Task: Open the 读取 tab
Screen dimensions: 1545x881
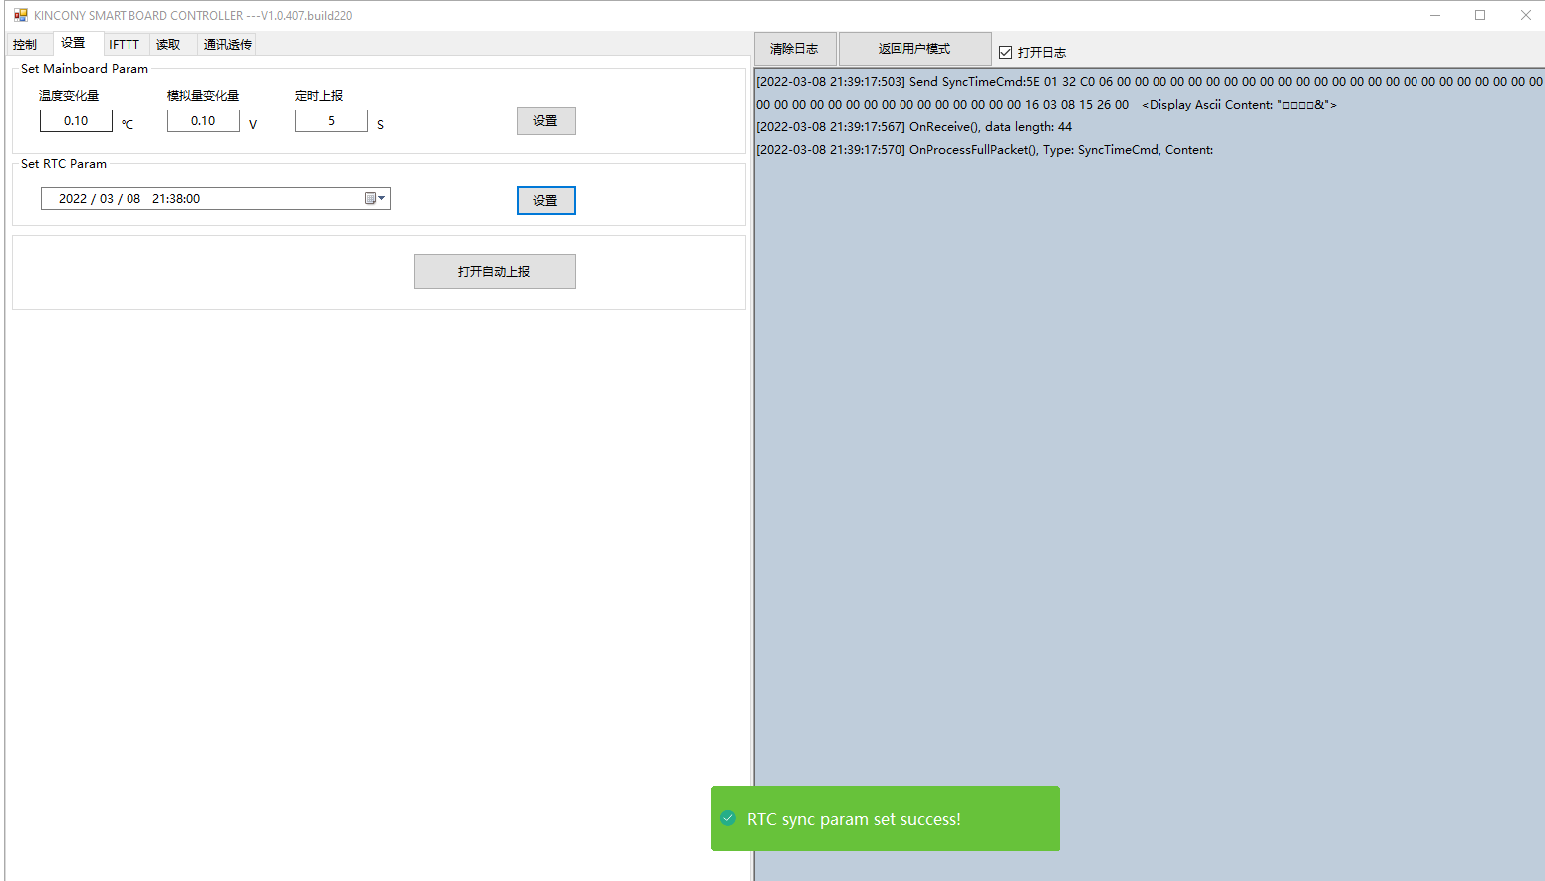Action: (x=168, y=45)
